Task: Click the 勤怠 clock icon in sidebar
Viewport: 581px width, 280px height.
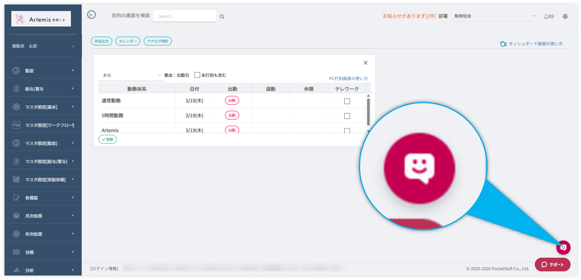Action: 16,71
